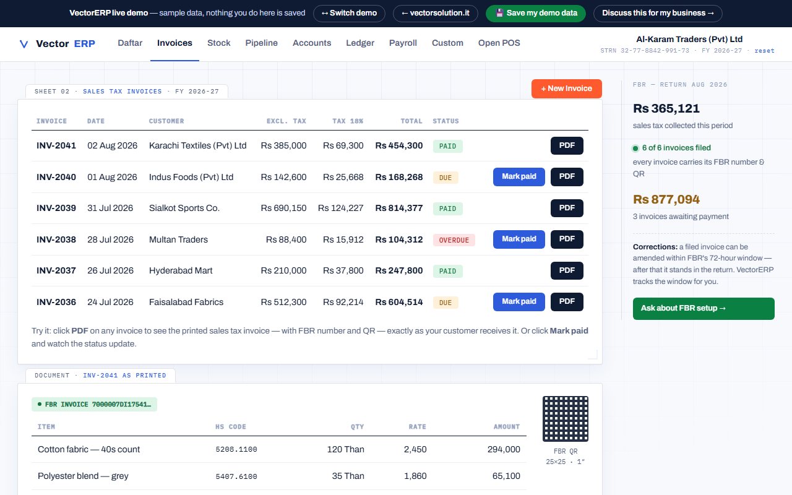
Task: Click invoice number INV-2037
Action: click(56, 270)
